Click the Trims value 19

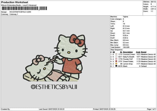pyautogui.click(x=124, y=24)
